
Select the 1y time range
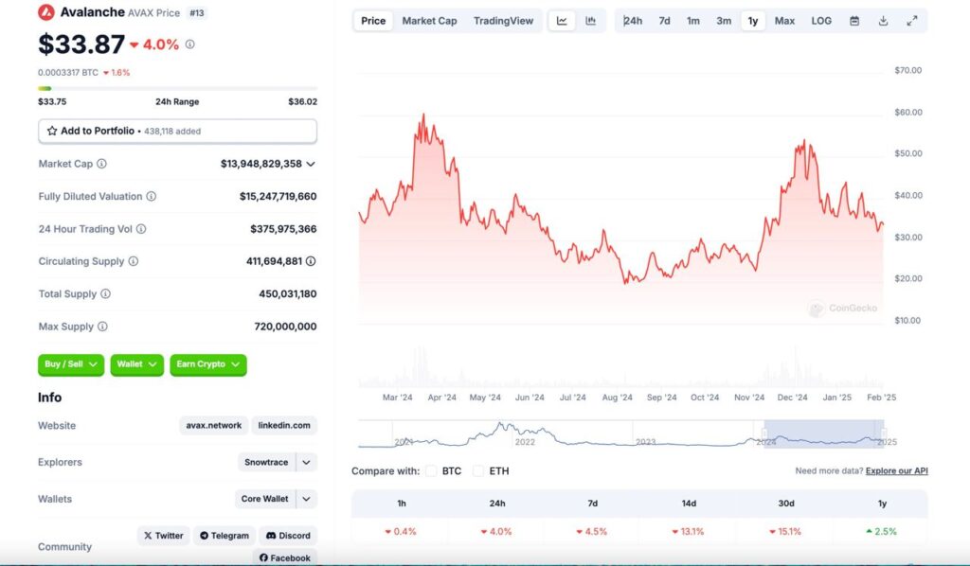[x=753, y=21]
